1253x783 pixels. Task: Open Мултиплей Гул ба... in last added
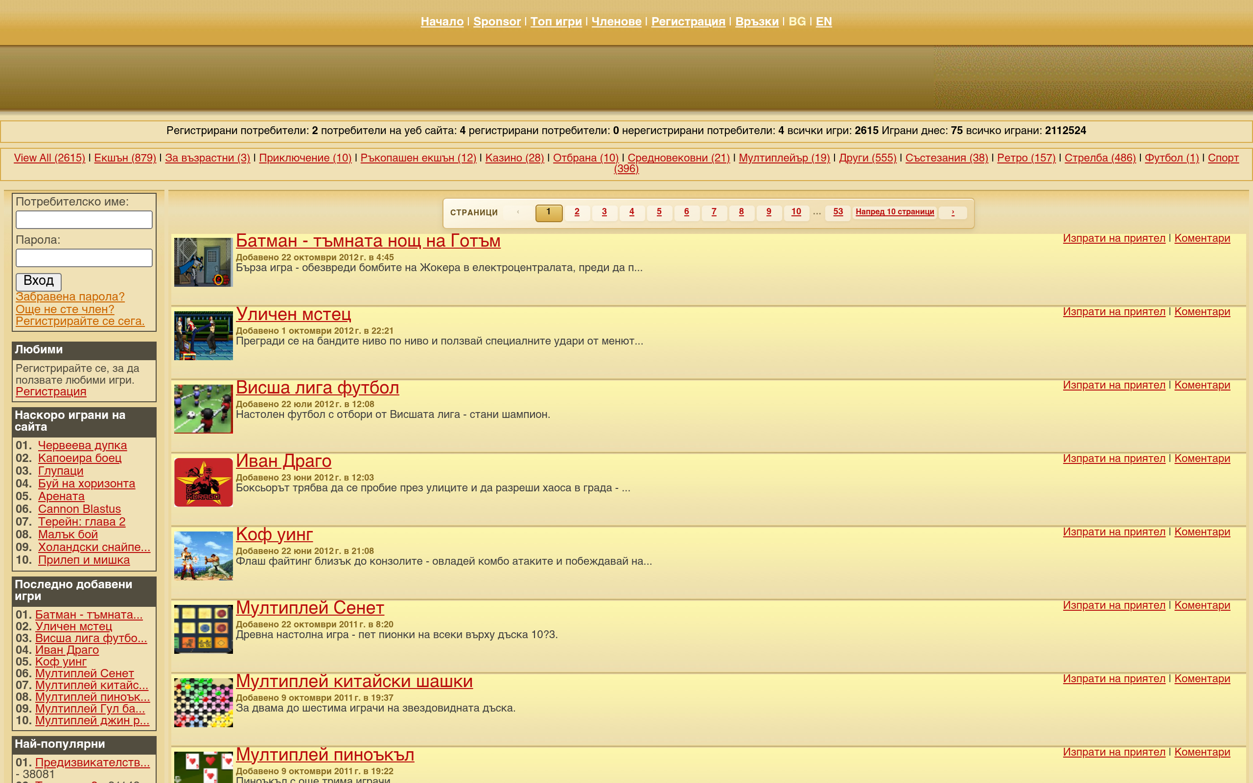pyautogui.click(x=90, y=709)
